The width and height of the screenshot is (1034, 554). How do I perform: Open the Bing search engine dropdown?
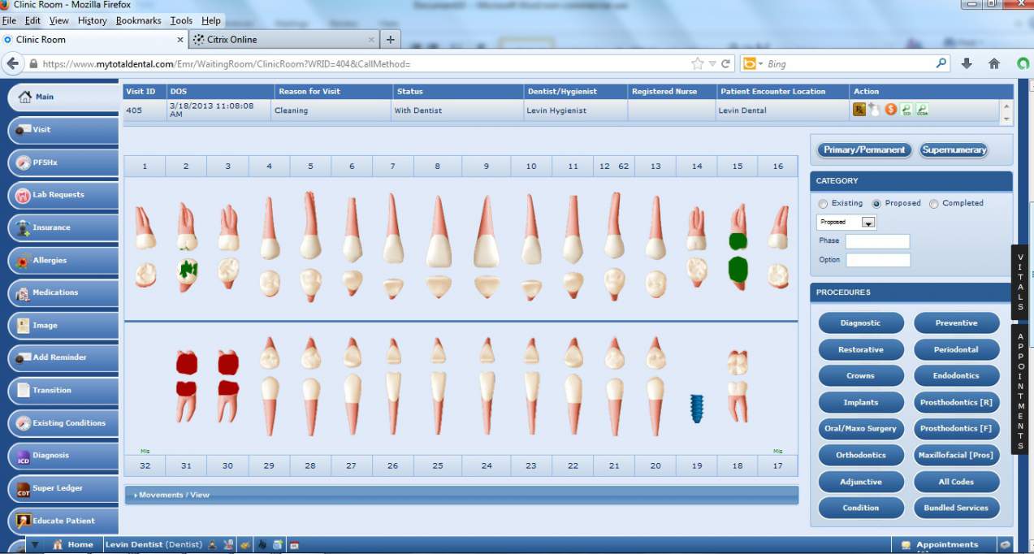click(752, 63)
